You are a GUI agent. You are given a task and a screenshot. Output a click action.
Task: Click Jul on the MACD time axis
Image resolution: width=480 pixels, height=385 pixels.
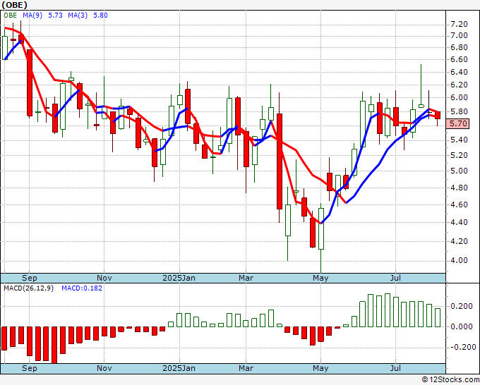point(395,368)
